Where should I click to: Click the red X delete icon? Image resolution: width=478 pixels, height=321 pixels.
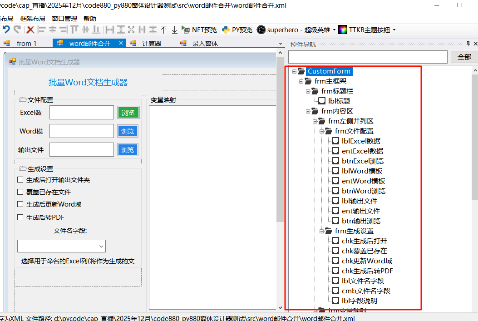coord(30,30)
